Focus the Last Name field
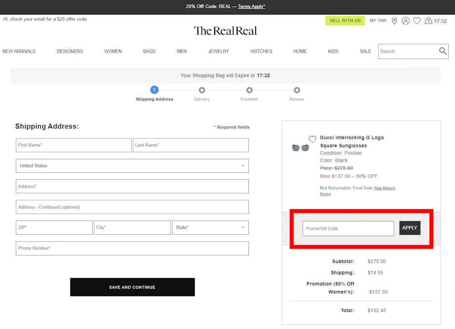 click(191, 145)
